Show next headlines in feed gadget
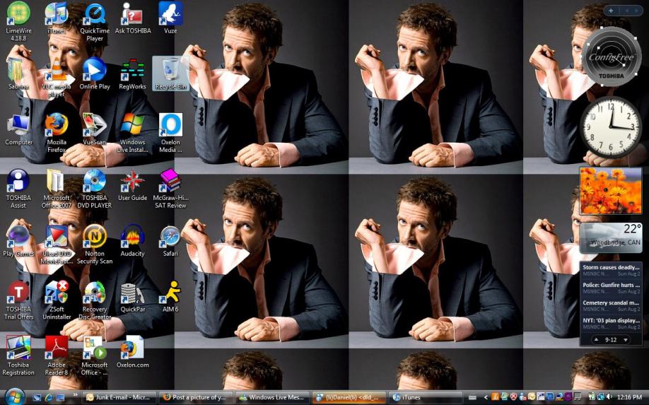Viewport: 649px width, 405px height. [626, 340]
